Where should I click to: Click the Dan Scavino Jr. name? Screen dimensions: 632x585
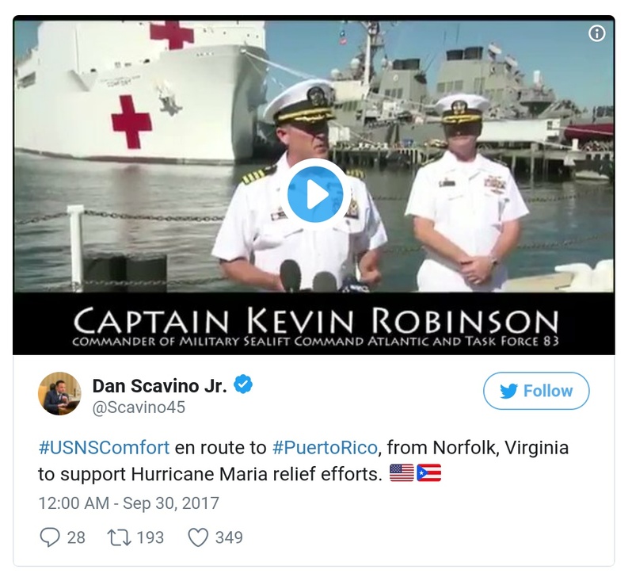pos(160,386)
